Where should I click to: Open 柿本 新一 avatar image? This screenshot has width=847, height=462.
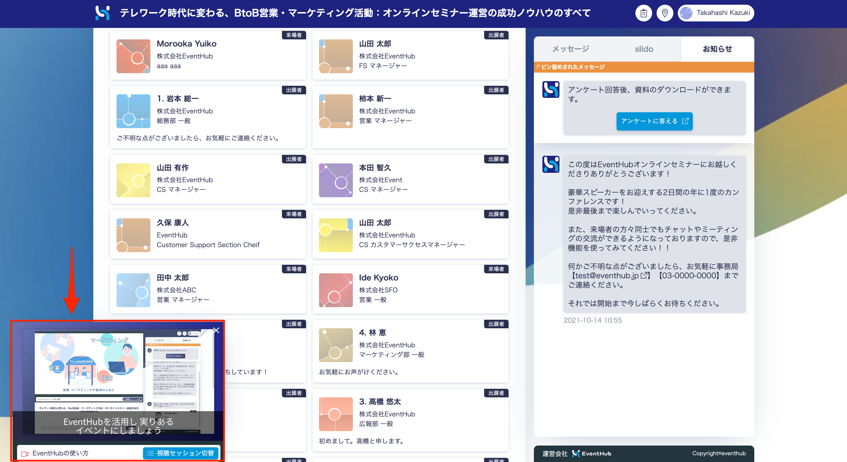click(x=336, y=111)
